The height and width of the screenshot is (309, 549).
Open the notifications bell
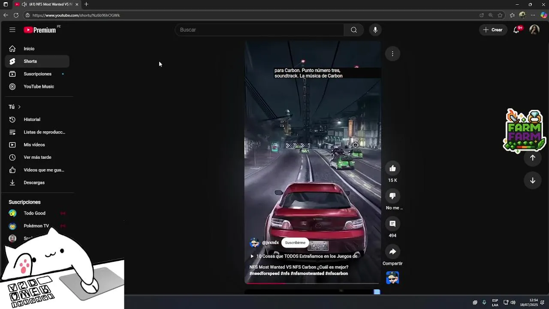[x=516, y=30]
